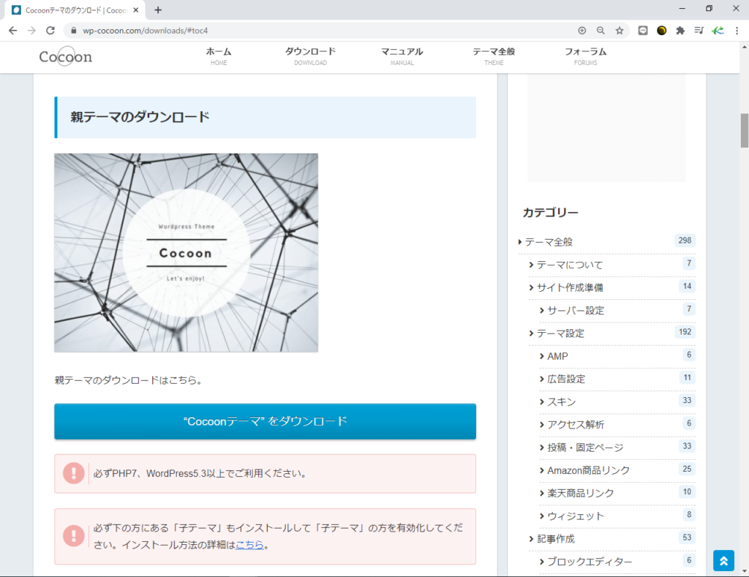
Task: Open a new browser tab
Action: [x=158, y=10]
